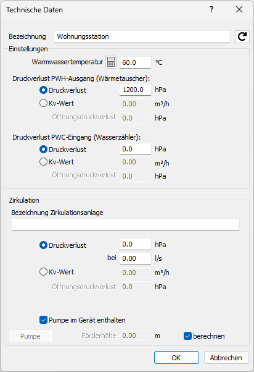Click the help question mark in title bar

[211, 9]
